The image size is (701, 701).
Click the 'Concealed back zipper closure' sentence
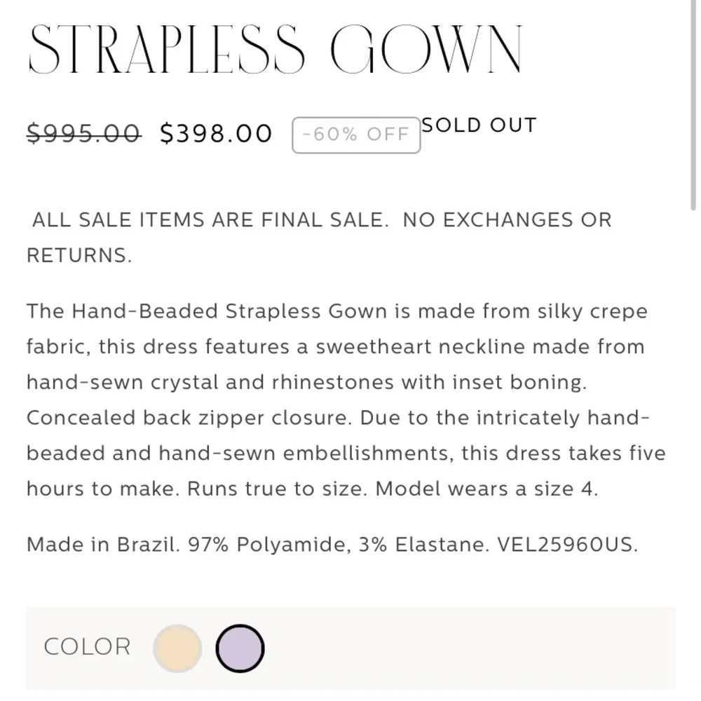[191, 418]
